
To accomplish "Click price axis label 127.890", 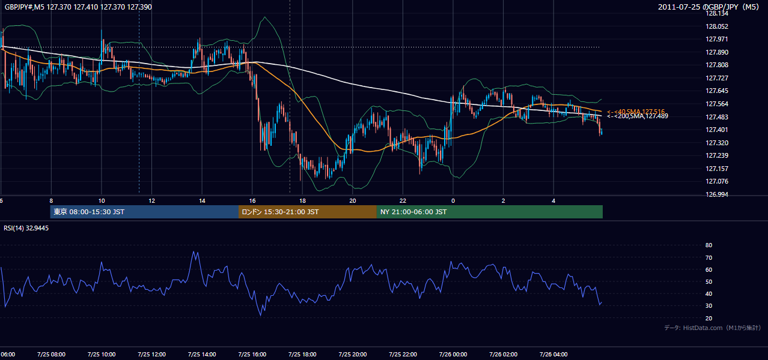I will 717,52.
